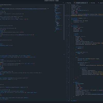Screen dimensions: 103x103
Task: Click the 'progress__inner' span line in left editor
Action: point(6,45)
